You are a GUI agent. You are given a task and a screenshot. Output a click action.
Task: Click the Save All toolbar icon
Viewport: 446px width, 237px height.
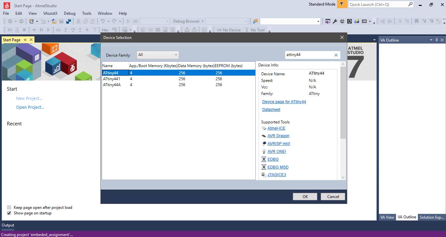click(x=68, y=21)
